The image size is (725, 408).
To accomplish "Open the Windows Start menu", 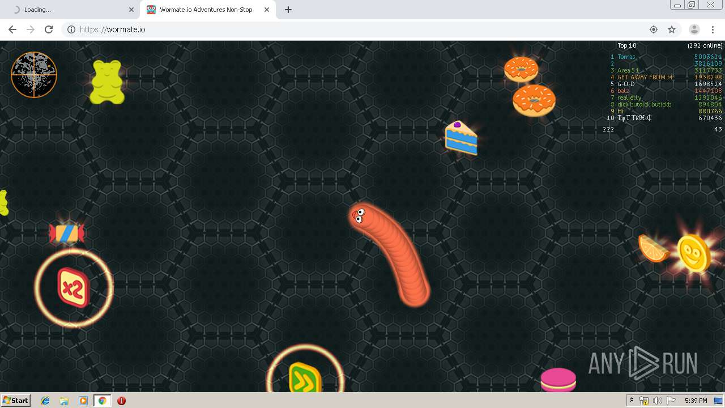I will pyautogui.click(x=15, y=400).
